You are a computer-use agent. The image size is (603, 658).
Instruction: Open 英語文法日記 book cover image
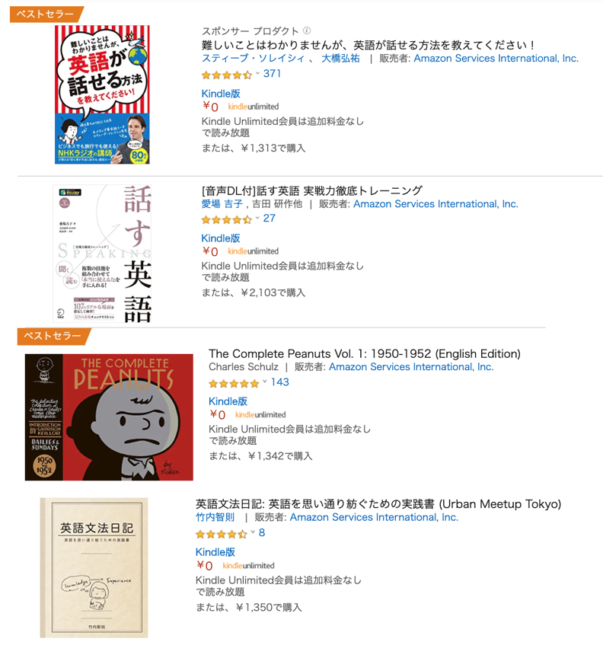[94, 568]
